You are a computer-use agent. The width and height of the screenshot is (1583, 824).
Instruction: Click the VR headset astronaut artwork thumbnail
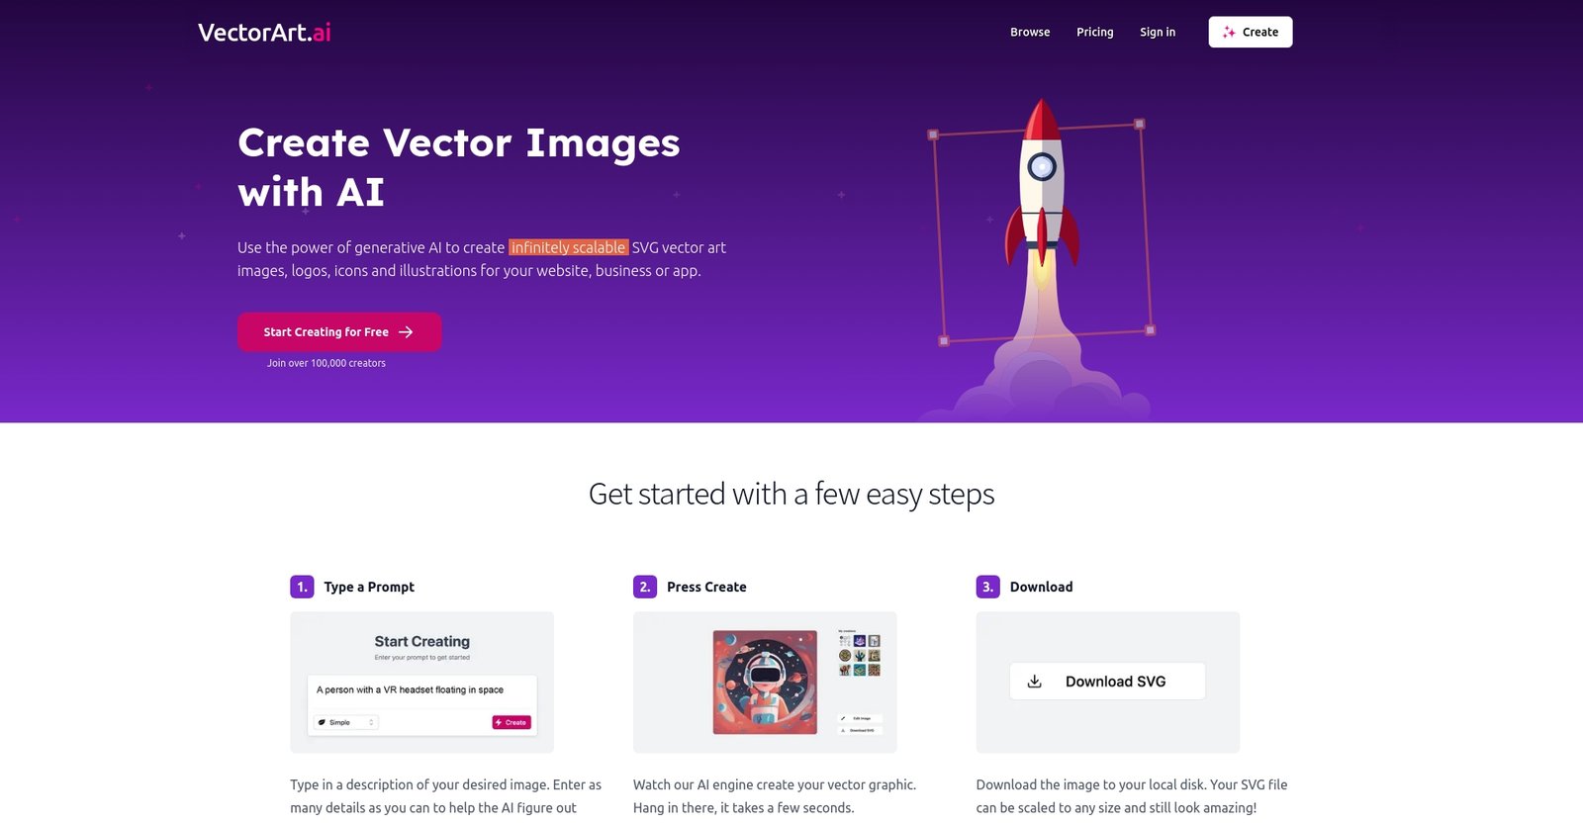765,683
